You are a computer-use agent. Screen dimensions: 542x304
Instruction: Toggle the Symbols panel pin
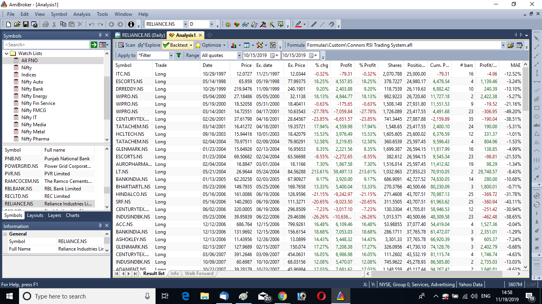click(100, 36)
